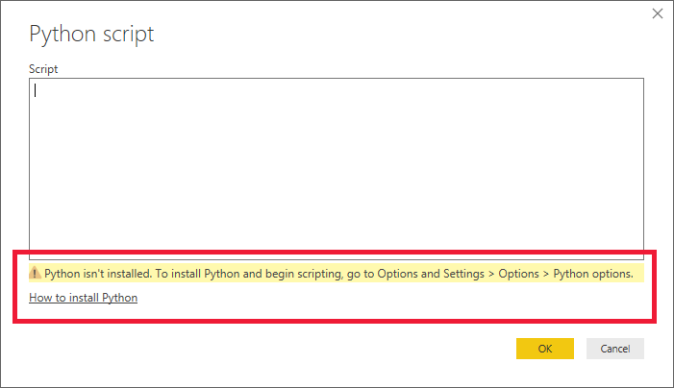Open the How to install Python link
This screenshot has width=674, height=388.
[84, 298]
